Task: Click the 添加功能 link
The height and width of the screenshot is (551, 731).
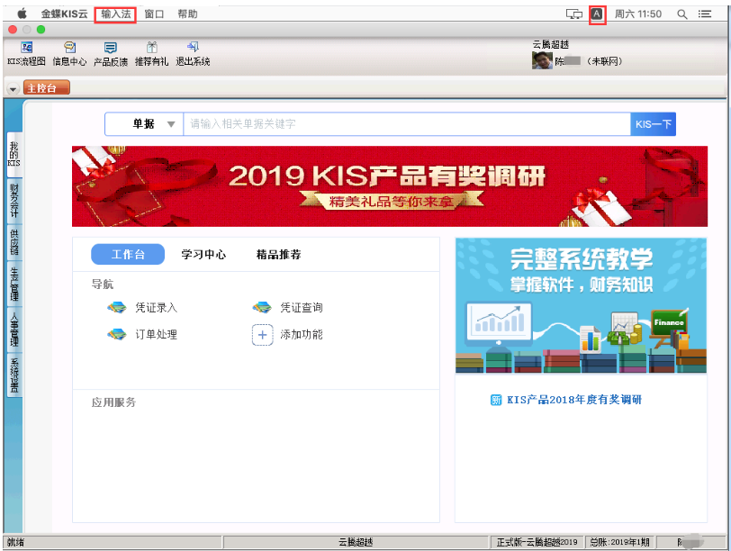Action: pyautogui.click(x=302, y=335)
